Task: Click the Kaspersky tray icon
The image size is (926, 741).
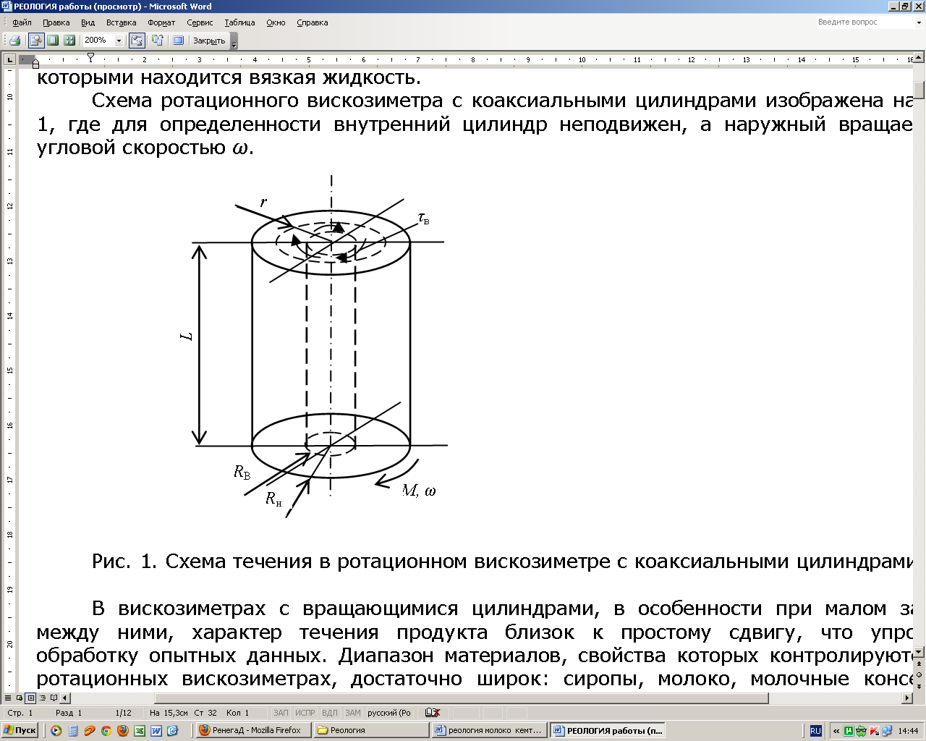Action: 874,731
